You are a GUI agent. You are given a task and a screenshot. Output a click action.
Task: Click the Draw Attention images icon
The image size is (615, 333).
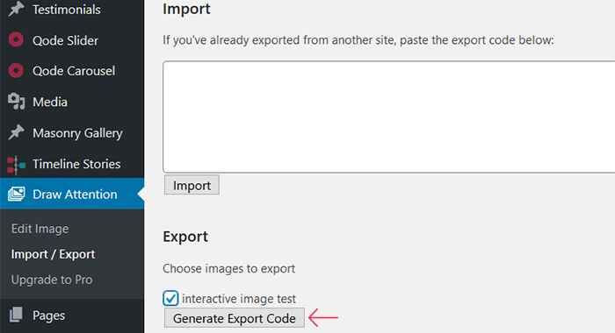(16, 194)
